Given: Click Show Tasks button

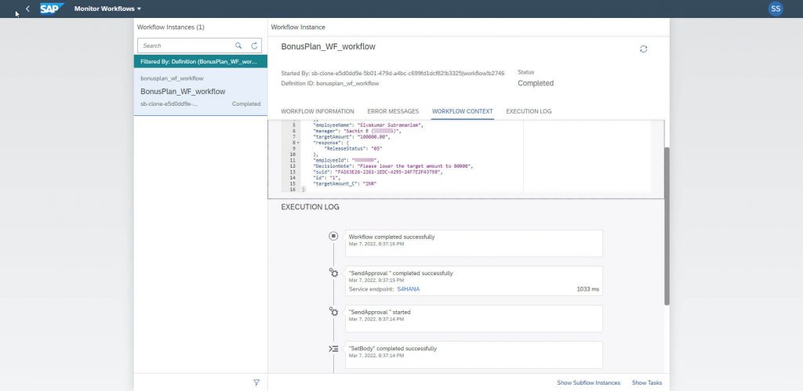Looking at the screenshot, I should click(x=647, y=383).
